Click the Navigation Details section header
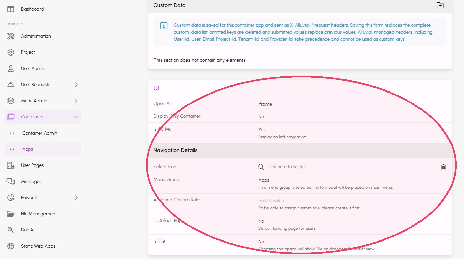 click(300, 150)
